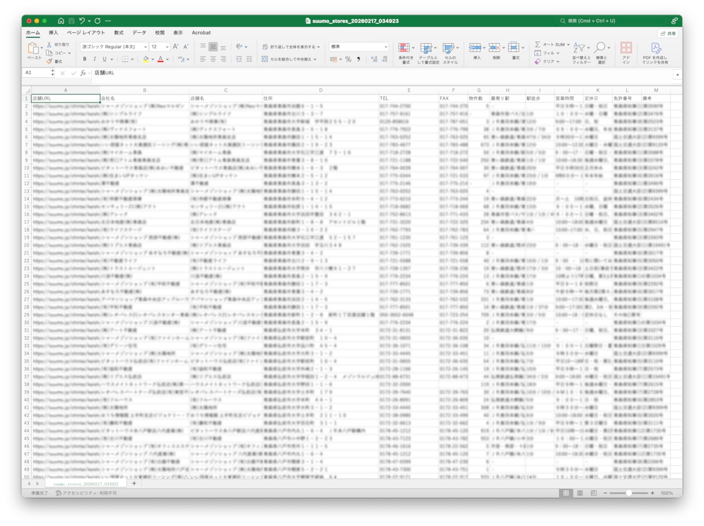
Task: Increase decimal places
Action: (x=374, y=59)
